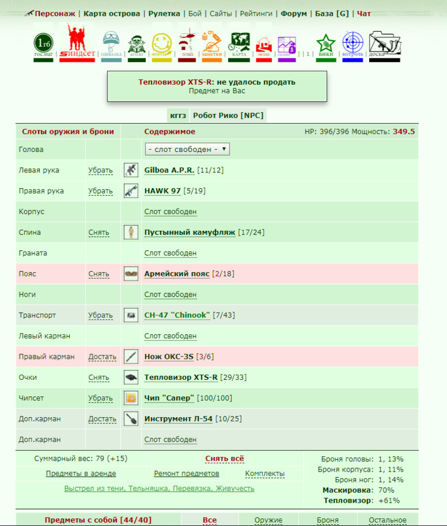Open the blue target Котроль icon
447x526 pixels.
[353, 46]
